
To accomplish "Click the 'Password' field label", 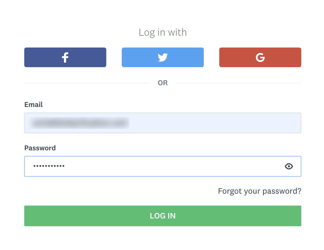I will (40, 148).
